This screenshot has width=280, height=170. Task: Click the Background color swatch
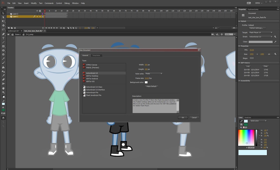pos(146,82)
